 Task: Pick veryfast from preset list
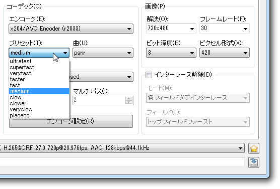coord(39,73)
